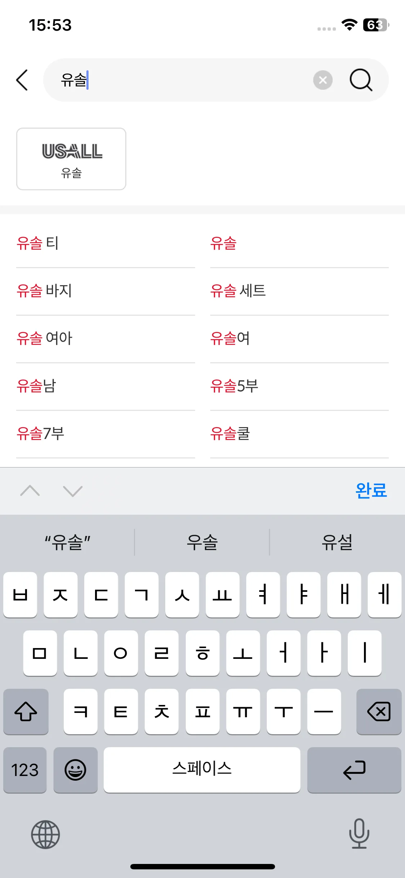Tap the return key
The image size is (405, 878).
[354, 770]
